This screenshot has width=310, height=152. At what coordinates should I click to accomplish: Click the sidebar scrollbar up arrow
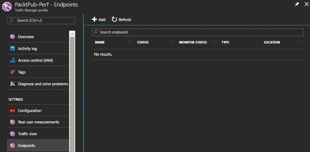72,34
